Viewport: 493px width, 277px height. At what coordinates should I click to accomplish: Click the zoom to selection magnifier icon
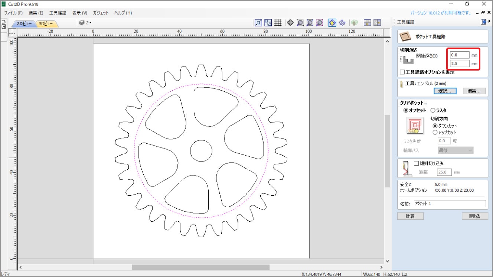coord(320,23)
